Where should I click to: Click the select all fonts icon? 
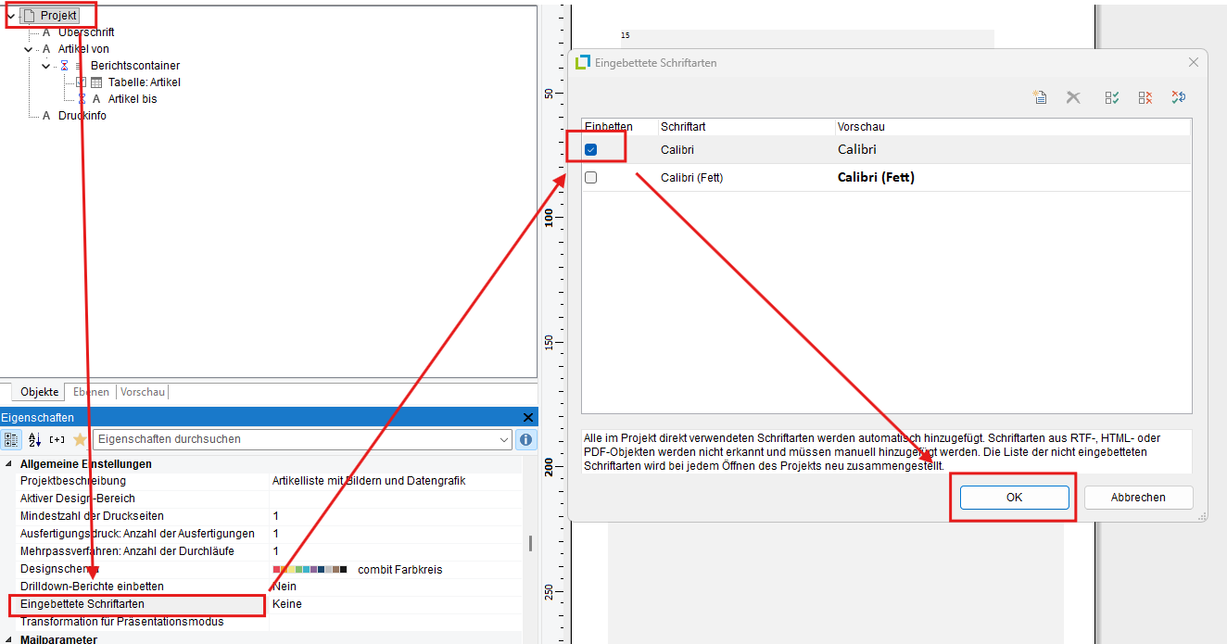1112,97
